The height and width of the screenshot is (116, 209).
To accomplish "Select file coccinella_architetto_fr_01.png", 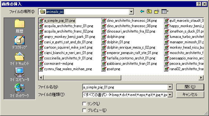I will 68,58.
